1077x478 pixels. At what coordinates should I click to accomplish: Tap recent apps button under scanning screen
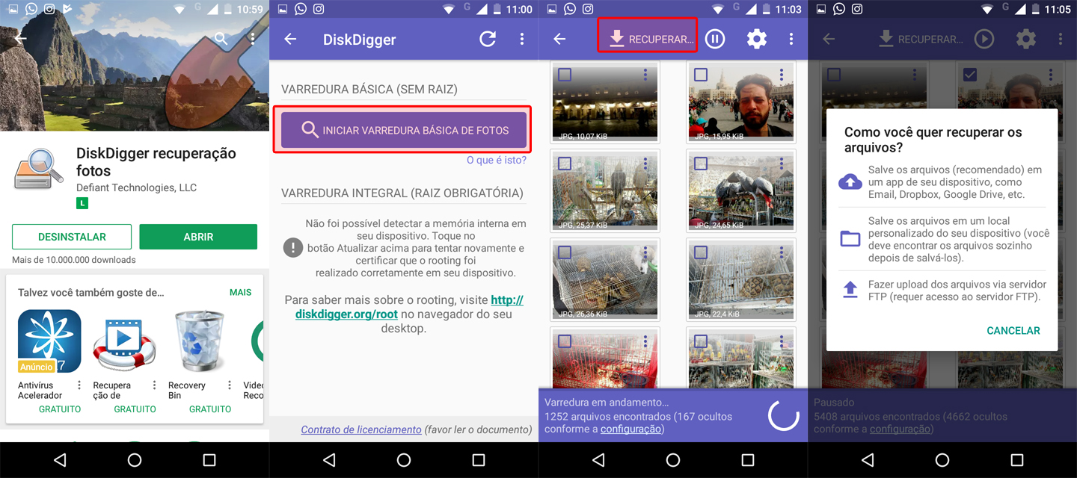tap(748, 460)
